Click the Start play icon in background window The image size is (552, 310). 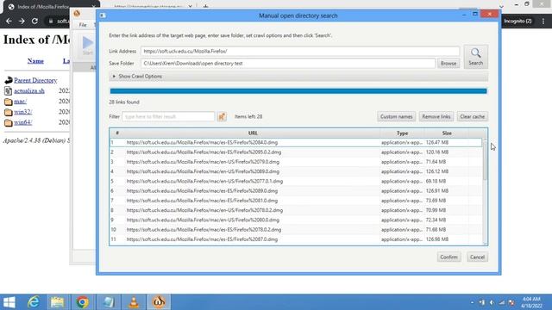[88, 44]
